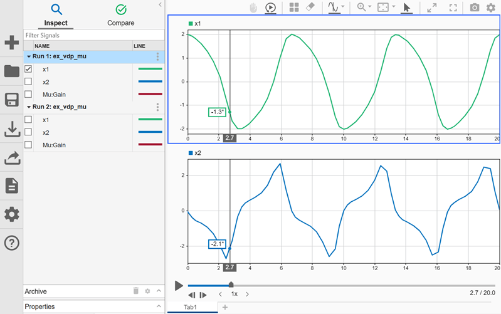This screenshot has height=314, width=501.
Task: Increase replay speed with right chevron
Action: [247, 294]
